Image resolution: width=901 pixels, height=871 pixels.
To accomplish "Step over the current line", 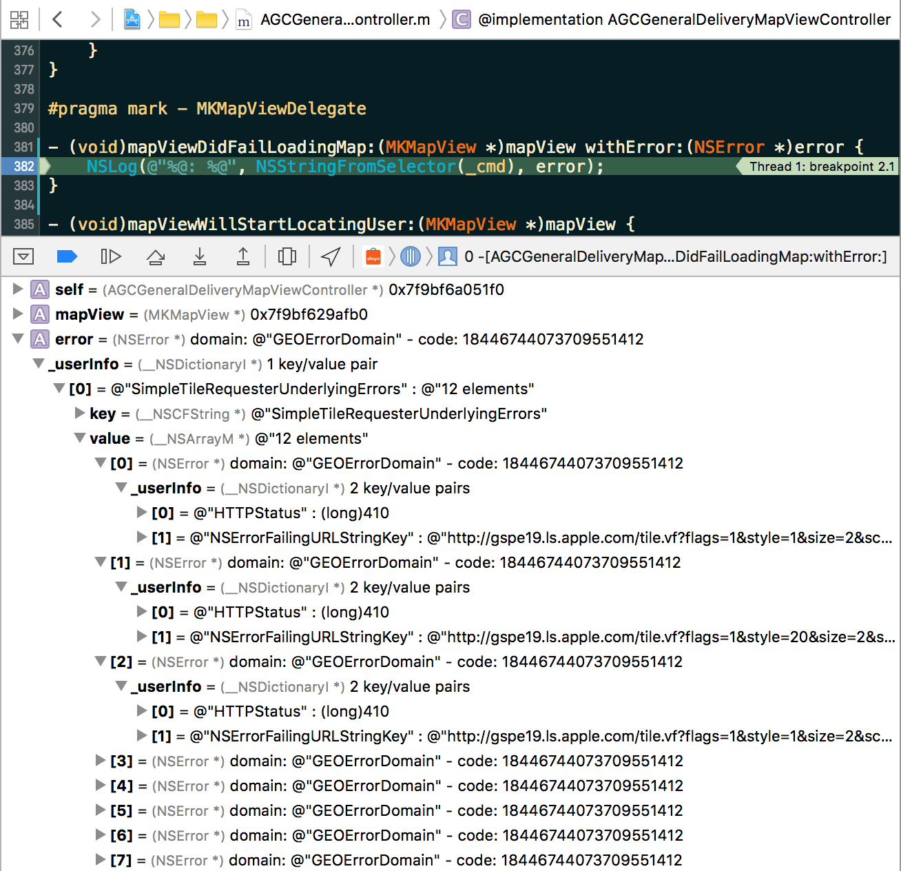I will pos(156,257).
